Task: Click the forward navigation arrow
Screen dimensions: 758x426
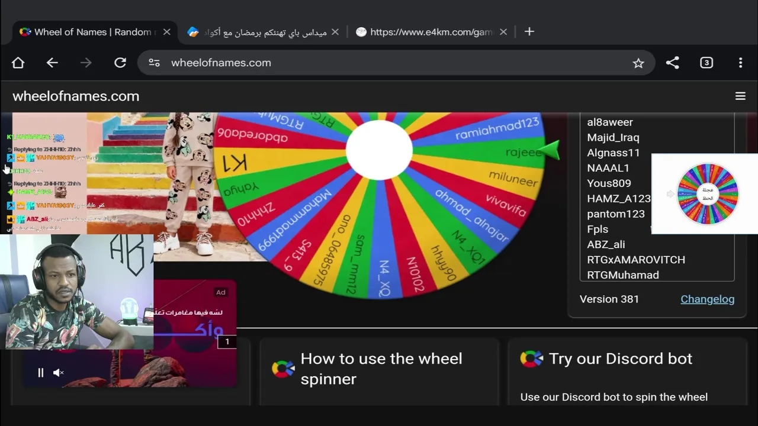Action: [x=86, y=63]
